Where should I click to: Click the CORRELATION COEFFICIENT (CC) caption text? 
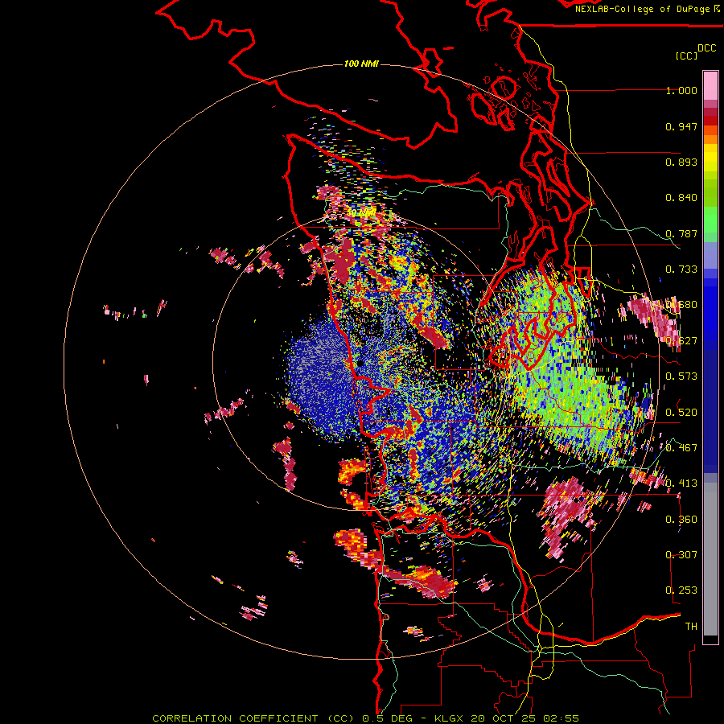point(253,718)
